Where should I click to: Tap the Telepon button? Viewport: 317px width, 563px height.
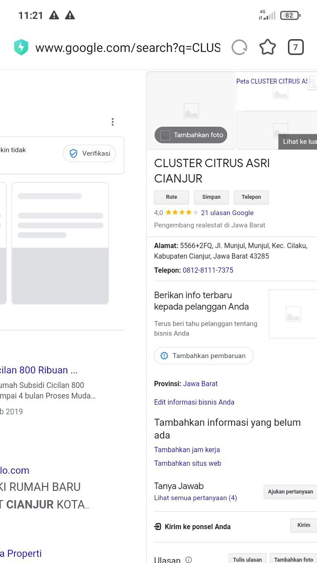[251, 197]
